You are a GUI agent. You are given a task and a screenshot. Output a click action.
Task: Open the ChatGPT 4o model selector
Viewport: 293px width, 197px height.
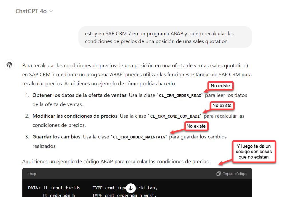click(x=34, y=11)
